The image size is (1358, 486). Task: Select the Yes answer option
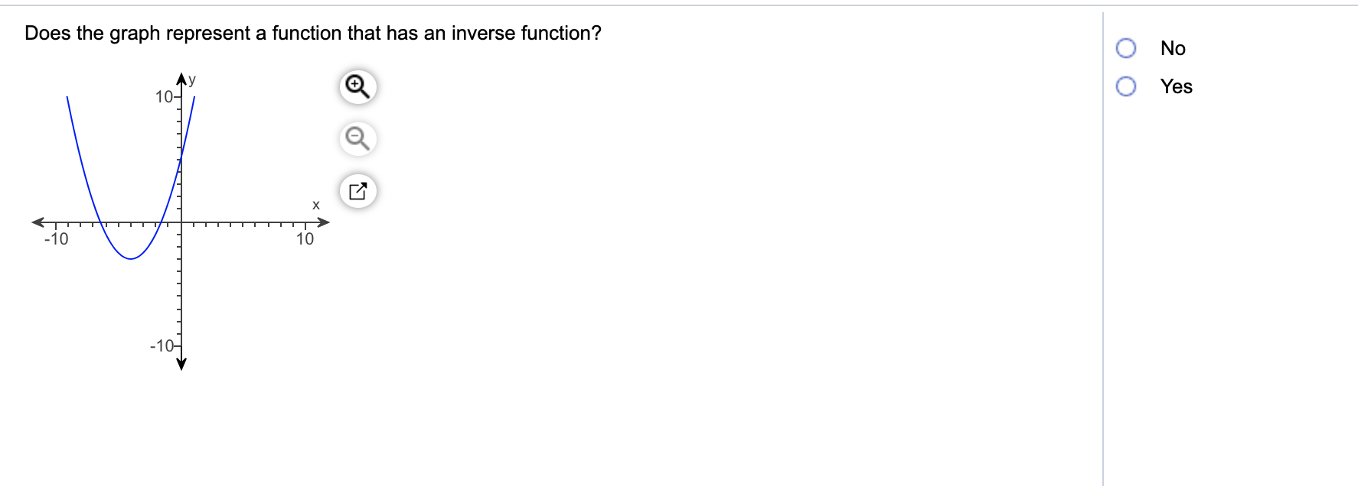[x=1125, y=86]
